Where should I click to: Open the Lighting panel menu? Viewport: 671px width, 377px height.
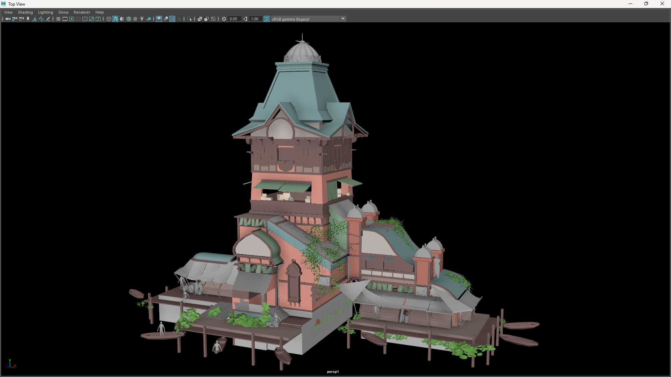[45, 12]
